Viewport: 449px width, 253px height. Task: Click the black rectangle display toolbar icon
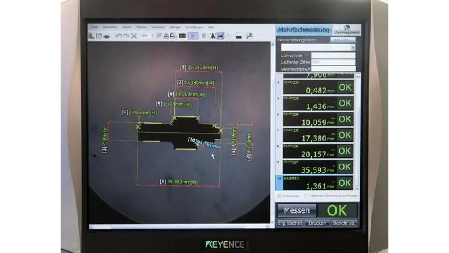(239, 36)
